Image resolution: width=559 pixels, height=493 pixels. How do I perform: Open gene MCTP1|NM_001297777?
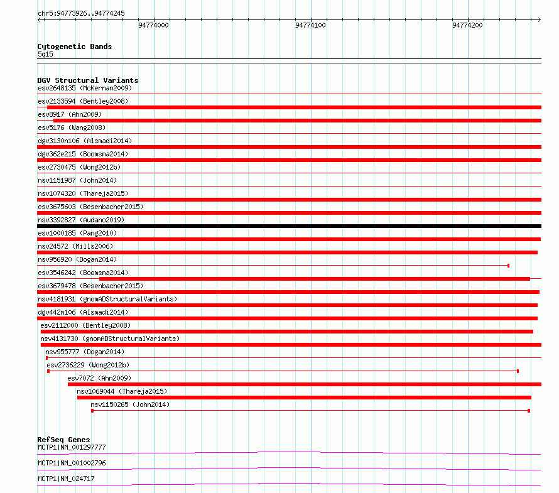point(72,447)
